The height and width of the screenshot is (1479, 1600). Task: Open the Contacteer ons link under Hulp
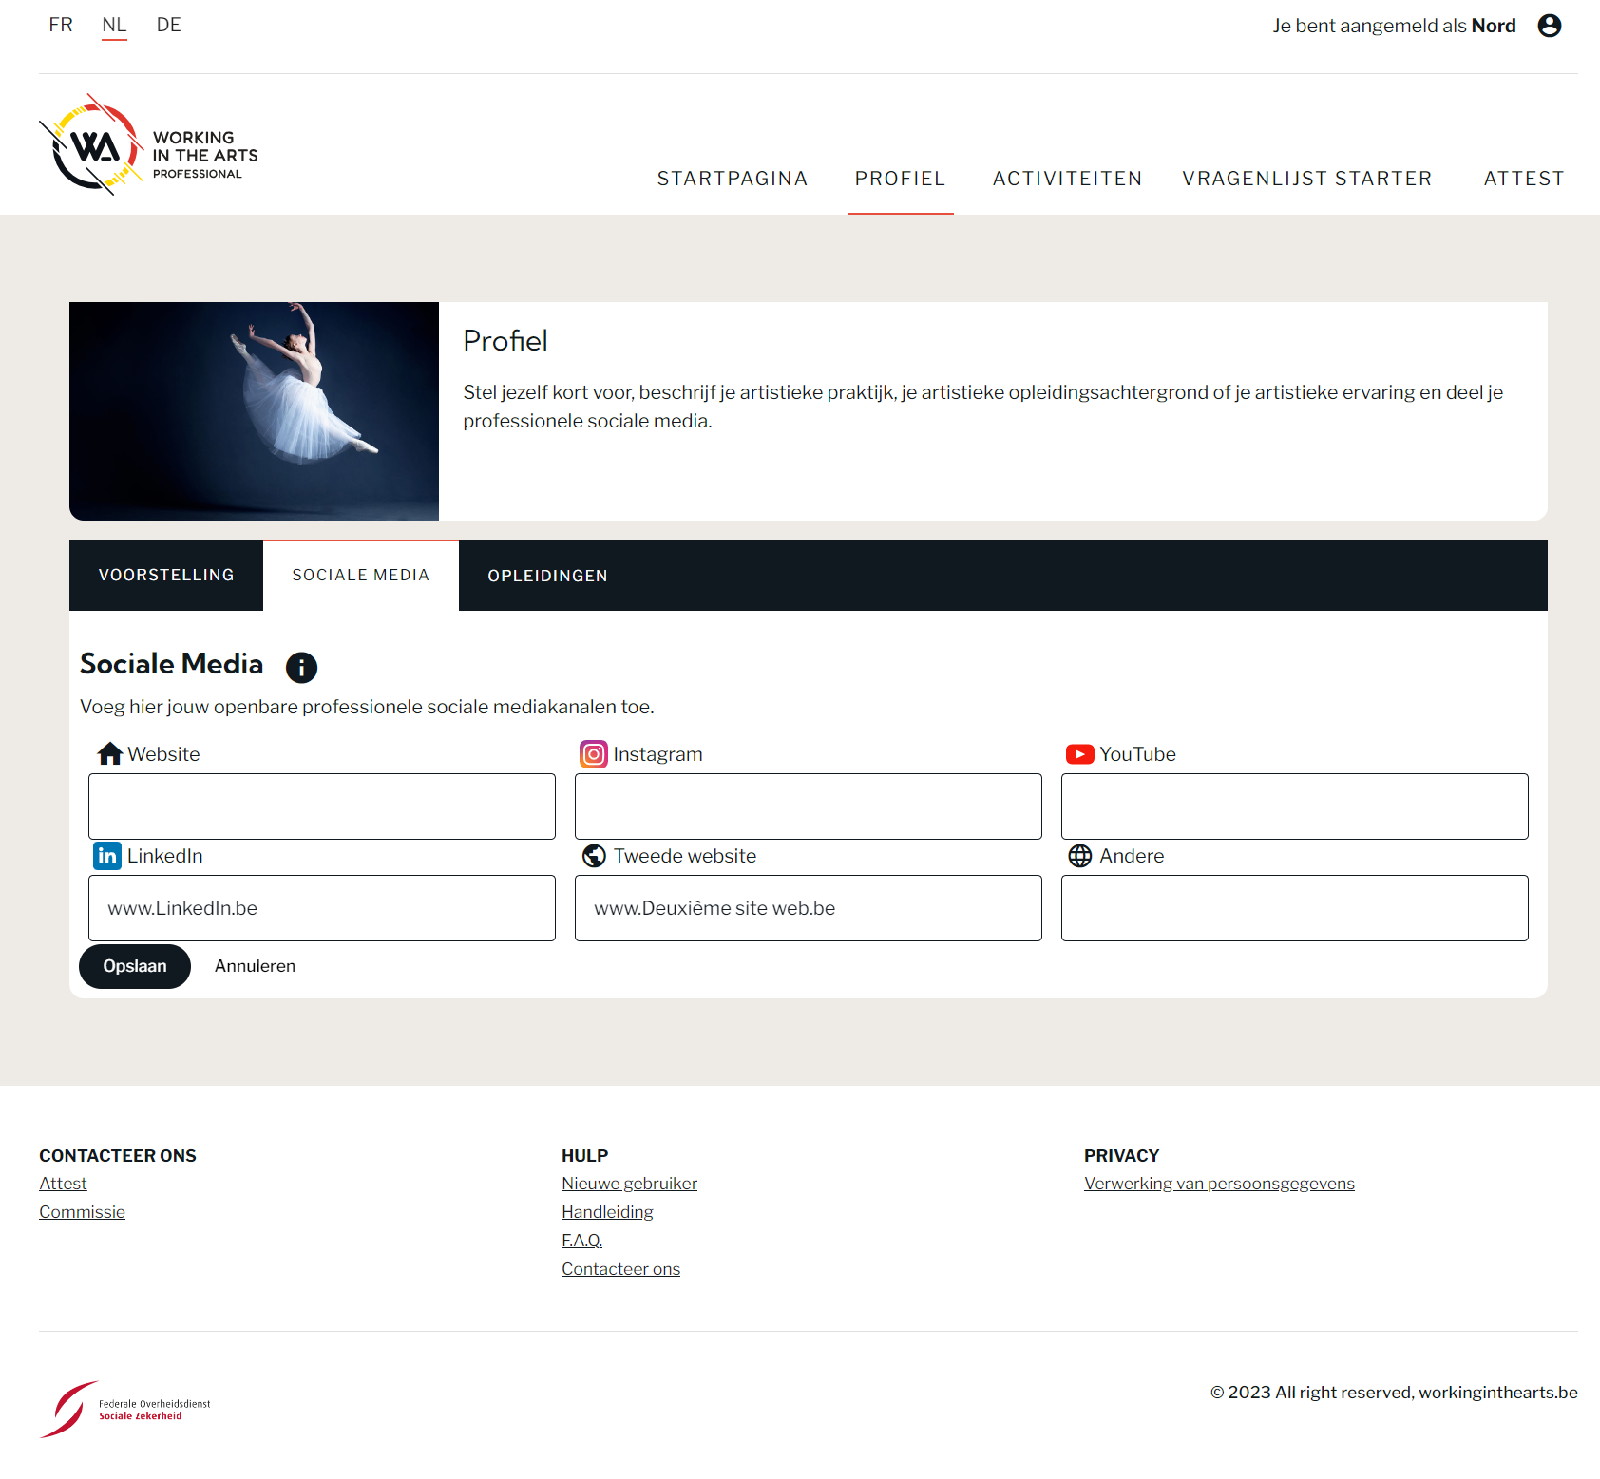[620, 1269]
